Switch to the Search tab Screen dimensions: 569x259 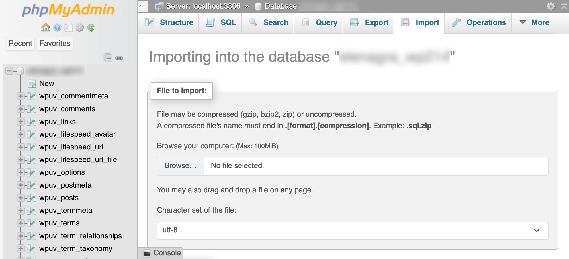click(268, 23)
